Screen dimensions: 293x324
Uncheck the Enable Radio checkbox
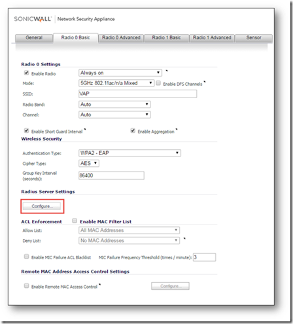26,73
